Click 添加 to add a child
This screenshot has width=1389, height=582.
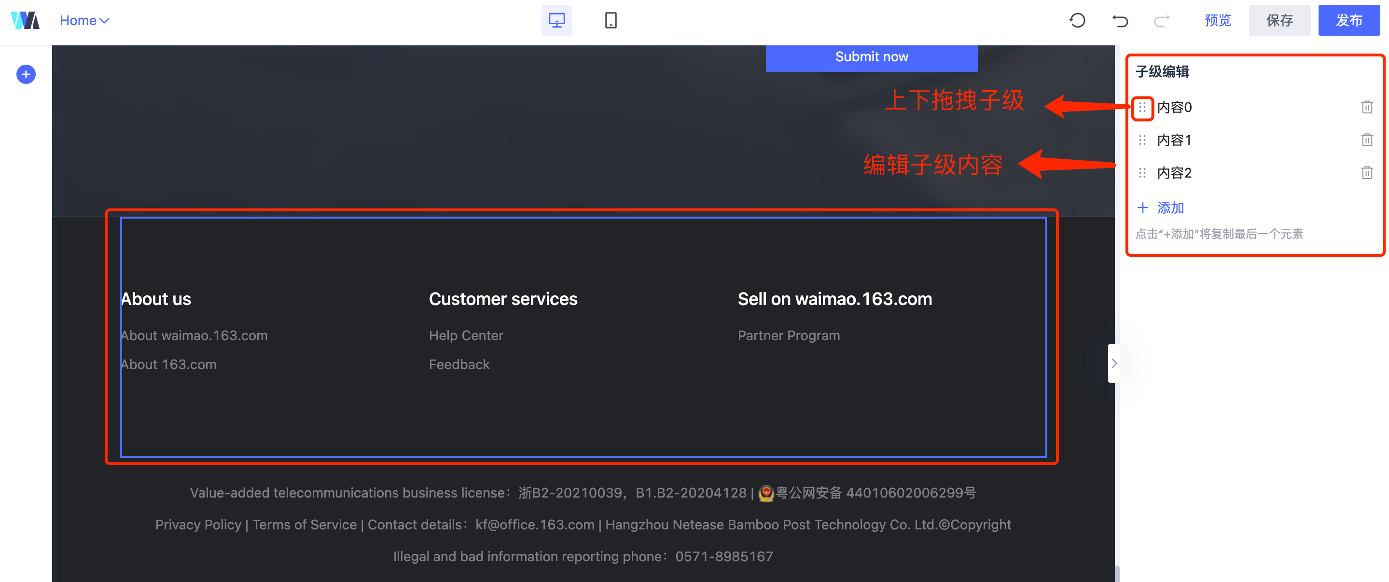tap(1161, 208)
